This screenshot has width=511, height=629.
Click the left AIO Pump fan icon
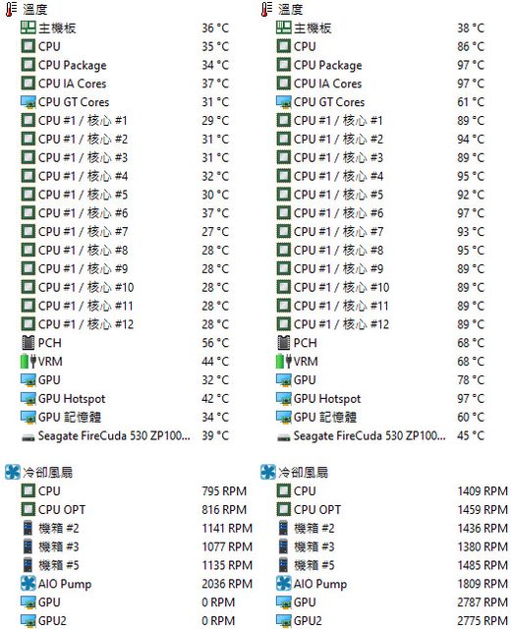[x=28, y=583]
